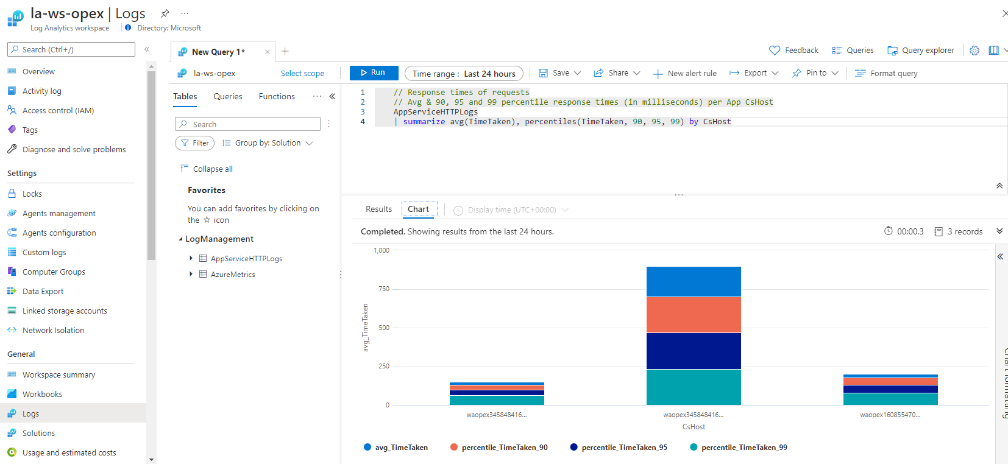Collapse the LogManagement group
Screen dimensions: 1008x464
[180, 239]
